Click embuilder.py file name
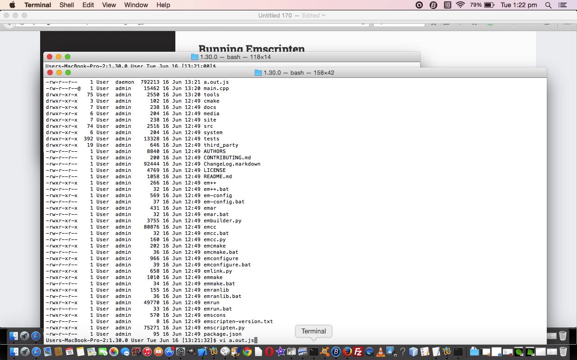 [223, 220]
